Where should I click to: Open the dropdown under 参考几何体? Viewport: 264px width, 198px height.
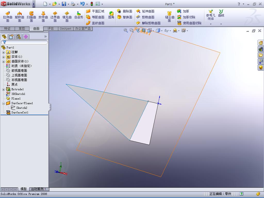tap(211, 24)
